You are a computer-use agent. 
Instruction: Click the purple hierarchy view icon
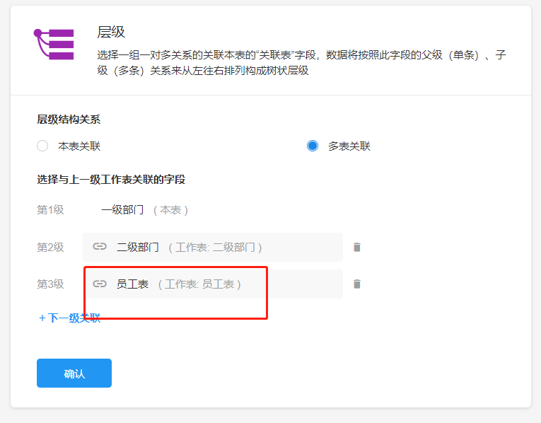click(x=54, y=44)
